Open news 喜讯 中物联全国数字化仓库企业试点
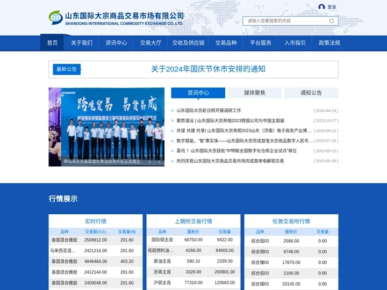Screen dimensions: 387x290 (x=236, y=151)
